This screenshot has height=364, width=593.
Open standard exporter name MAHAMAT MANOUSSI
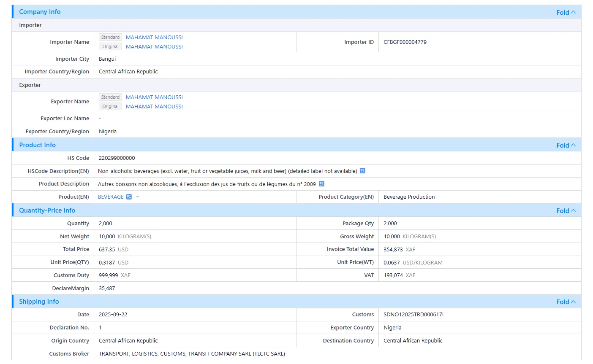[x=154, y=97]
